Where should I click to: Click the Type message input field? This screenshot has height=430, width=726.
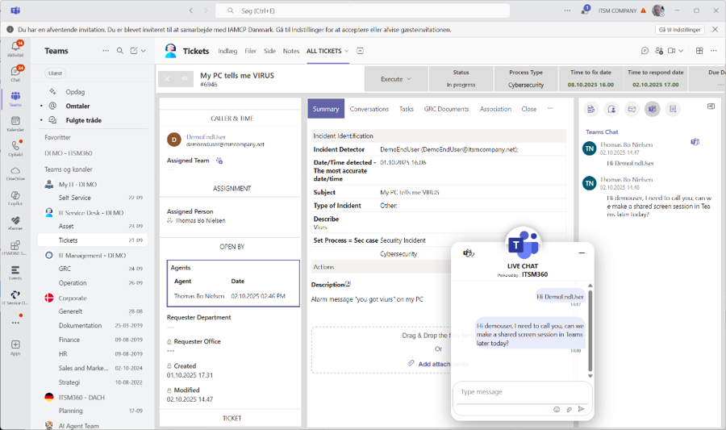[x=522, y=392]
